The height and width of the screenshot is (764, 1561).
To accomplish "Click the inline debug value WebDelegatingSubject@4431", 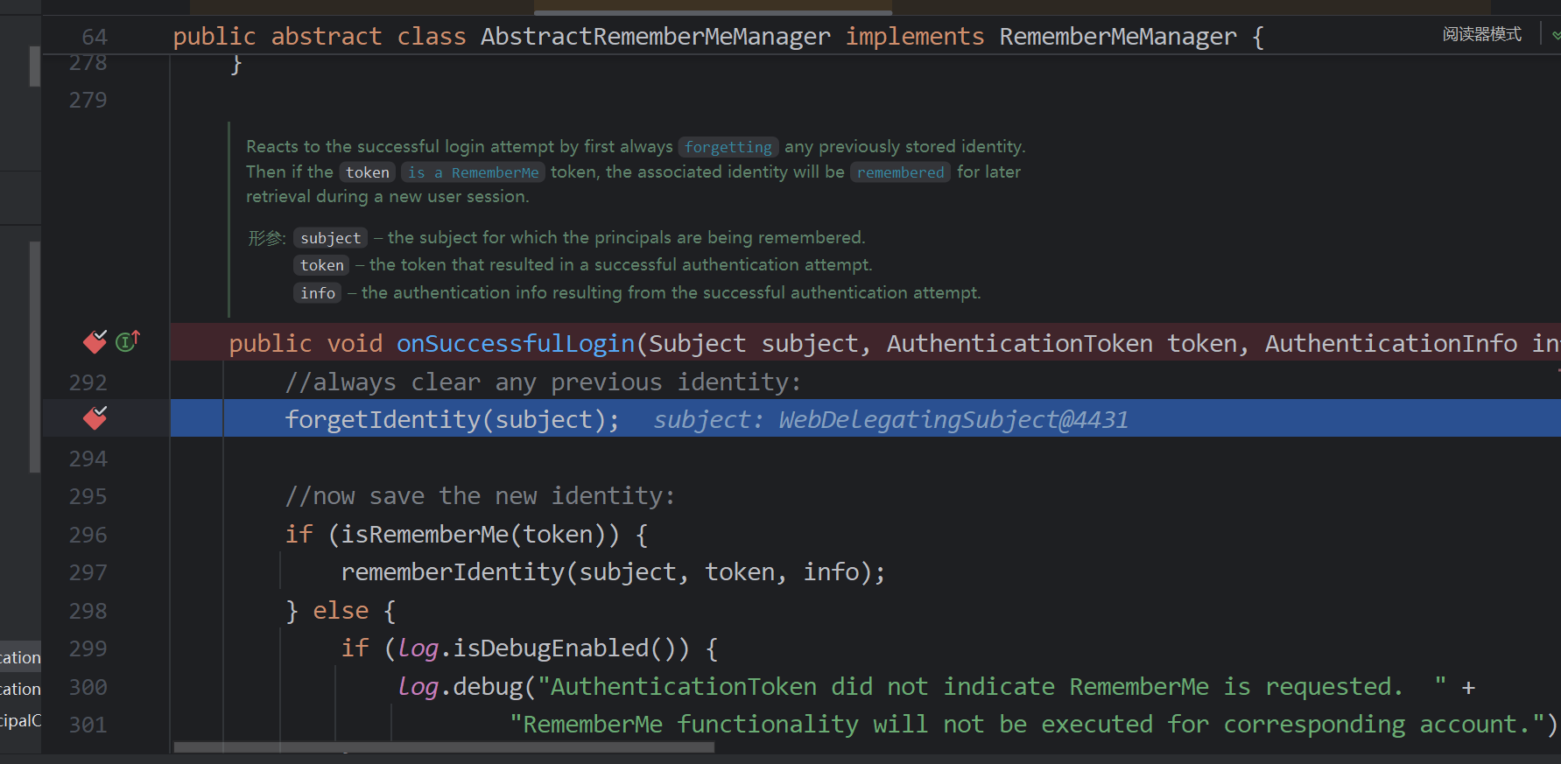I will (x=953, y=420).
